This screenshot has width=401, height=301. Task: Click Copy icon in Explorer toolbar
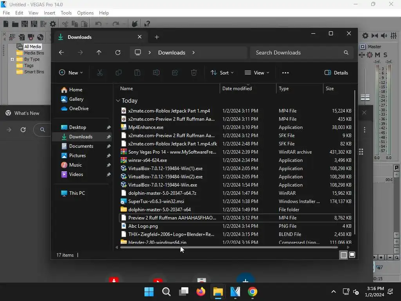(x=118, y=73)
